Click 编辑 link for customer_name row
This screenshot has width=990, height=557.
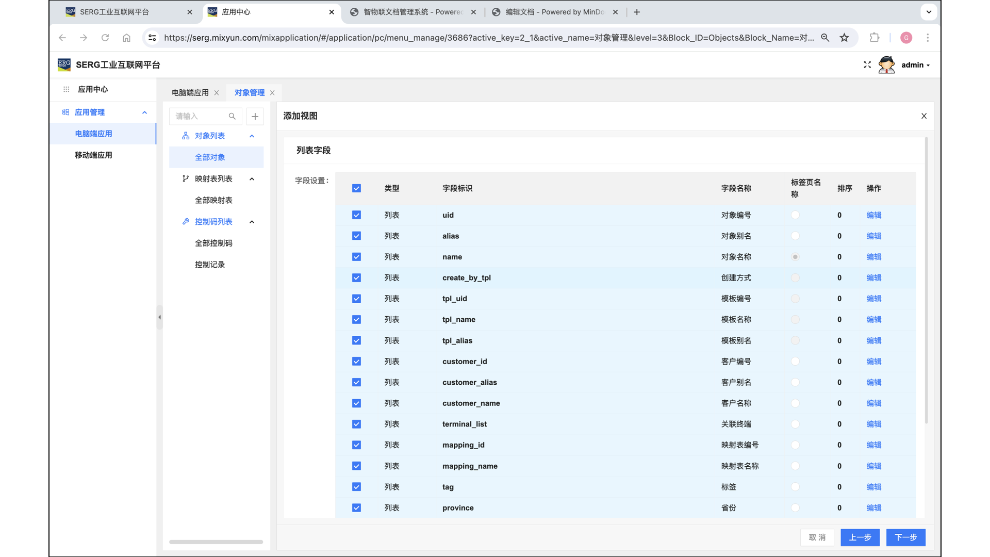pyautogui.click(x=873, y=403)
